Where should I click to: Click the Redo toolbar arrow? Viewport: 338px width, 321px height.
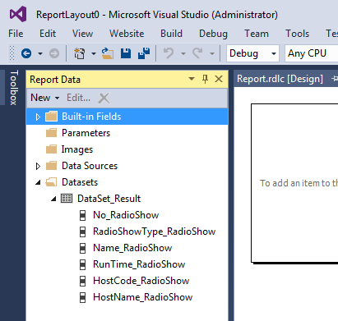point(197,53)
